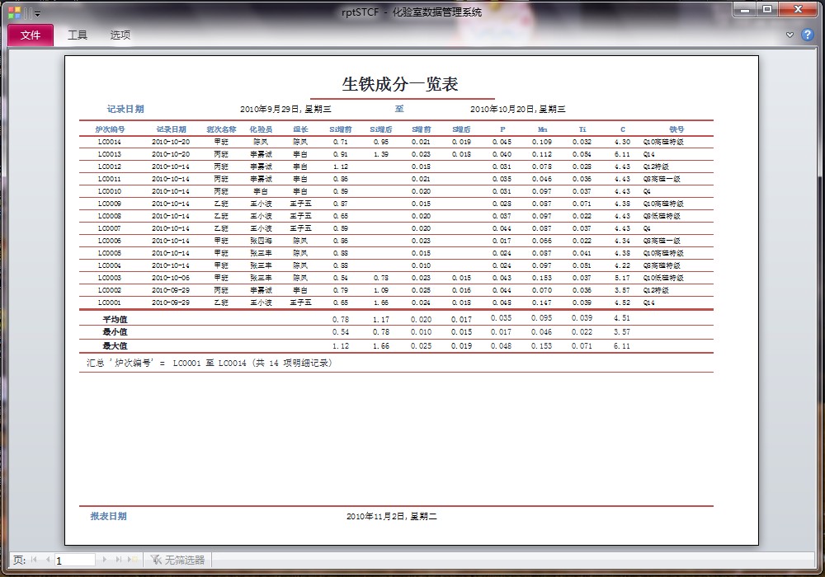Click the C value 5.17 in row LC0003

coord(622,278)
